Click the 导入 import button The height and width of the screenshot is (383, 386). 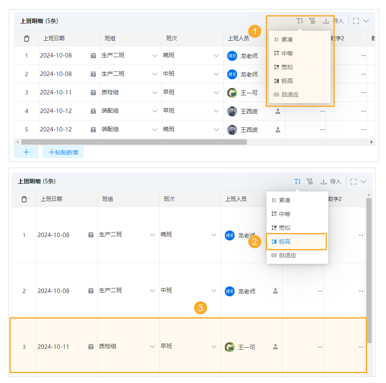click(339, 21)
